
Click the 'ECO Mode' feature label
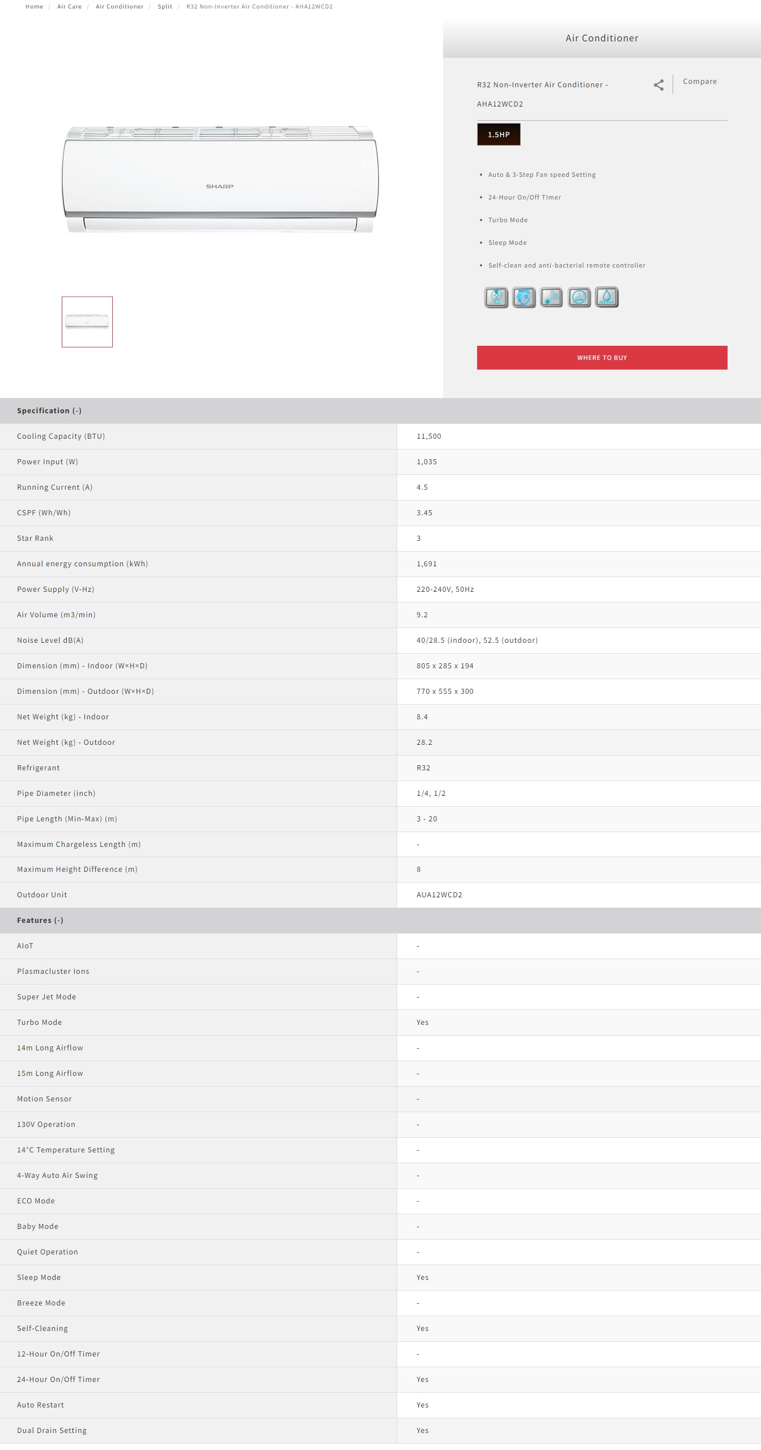[x=36, y=1201]
